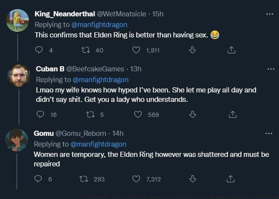
Task: Share Cuban B's tweet
Action: pos(231,114)
